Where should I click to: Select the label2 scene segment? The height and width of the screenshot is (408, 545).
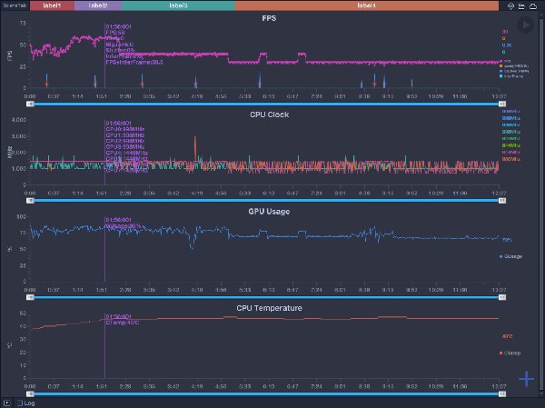[98, 5]
